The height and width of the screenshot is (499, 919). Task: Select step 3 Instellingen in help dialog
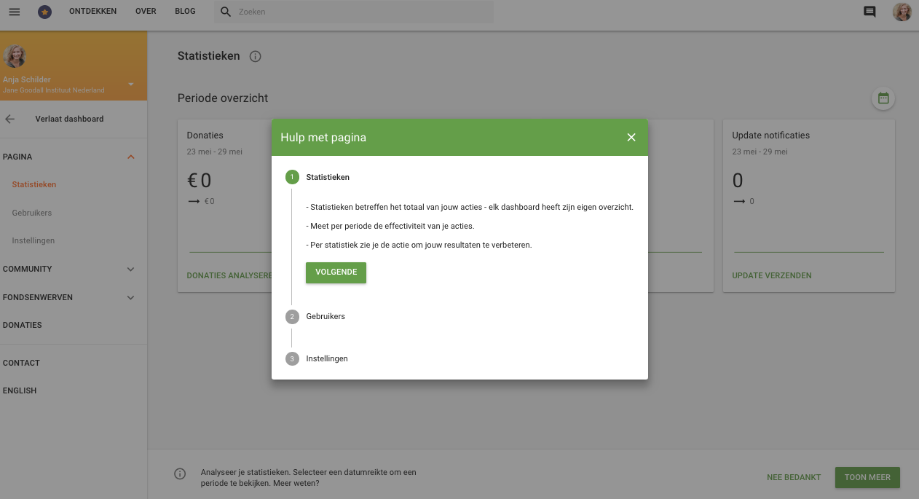(317, 358)
